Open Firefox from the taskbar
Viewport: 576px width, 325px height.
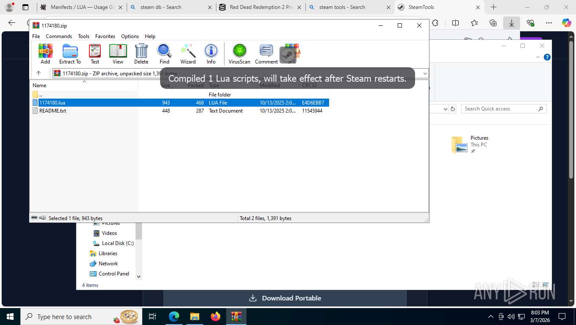click(x=216, y=317)
